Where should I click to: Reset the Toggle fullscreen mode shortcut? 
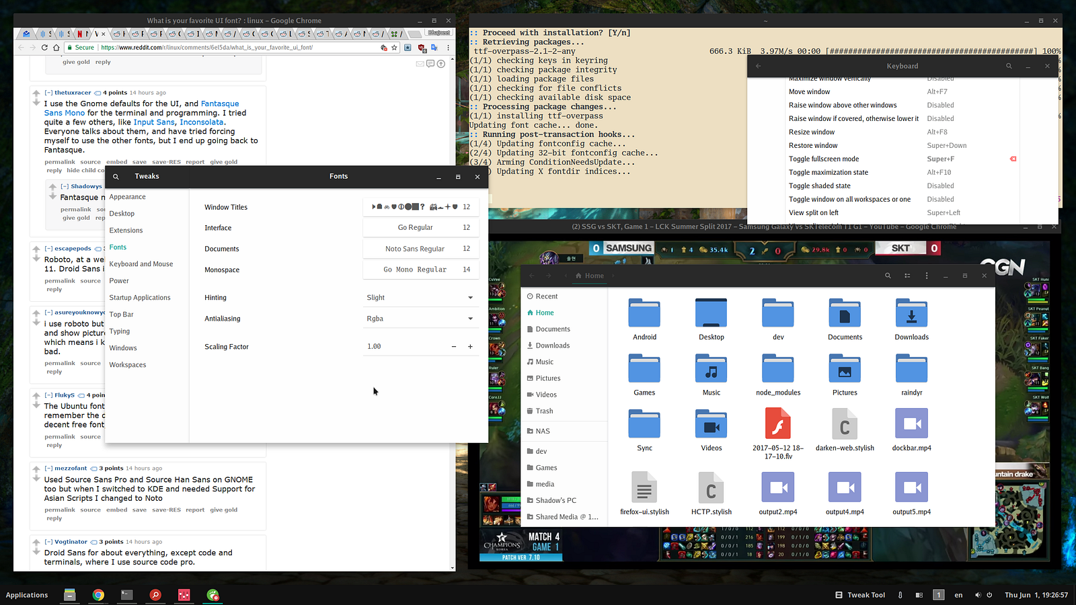[1013, 159]
